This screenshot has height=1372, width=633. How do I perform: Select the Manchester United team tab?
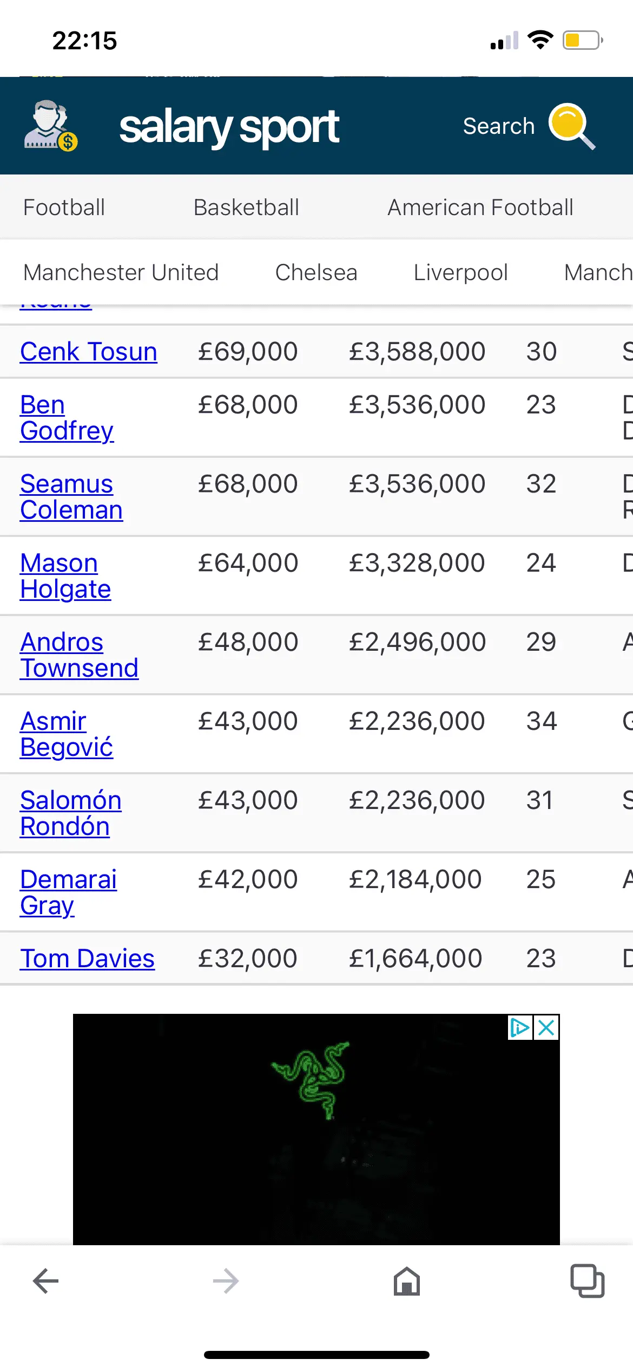(x=121, y=273)
